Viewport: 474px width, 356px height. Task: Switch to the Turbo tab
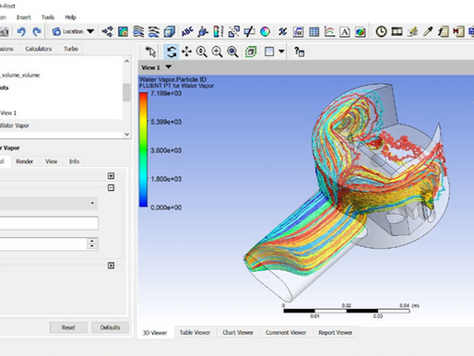click(x=71, y=49)
